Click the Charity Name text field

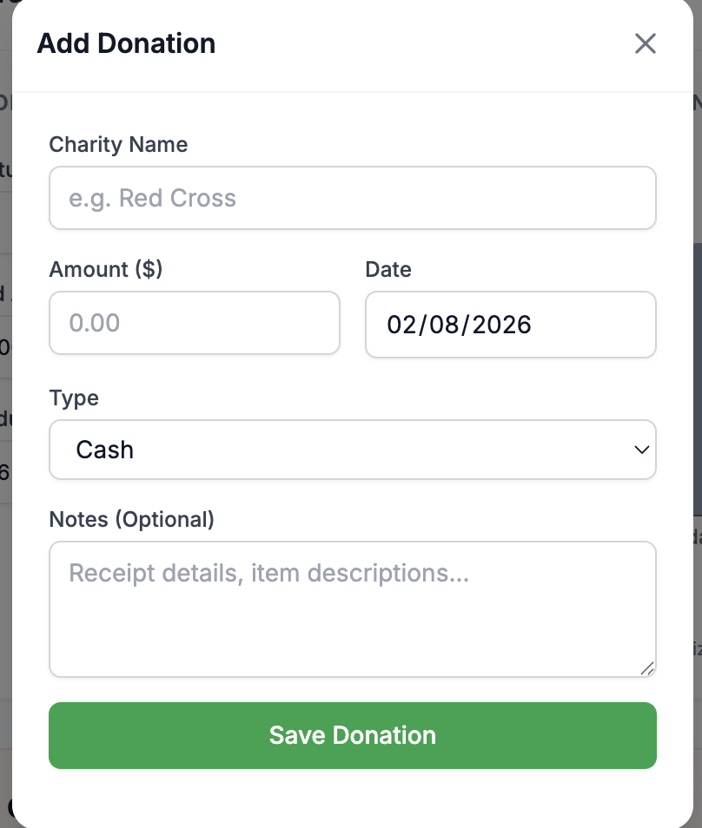353,198
